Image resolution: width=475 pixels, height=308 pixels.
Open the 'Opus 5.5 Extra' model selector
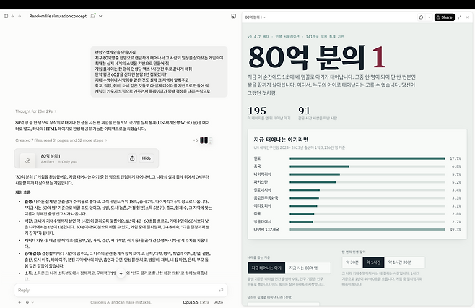point(196,302)
